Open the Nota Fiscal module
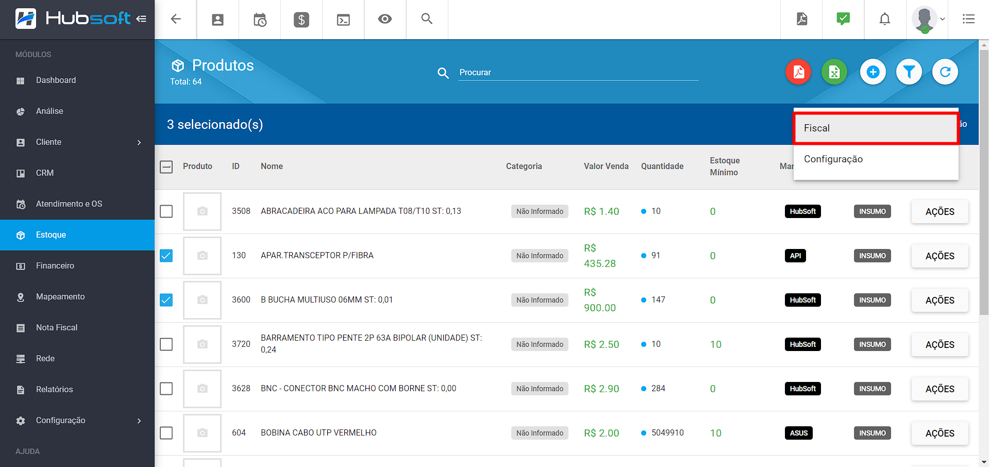The width and height of the screenshot is (989, 467). pos(77,328)
